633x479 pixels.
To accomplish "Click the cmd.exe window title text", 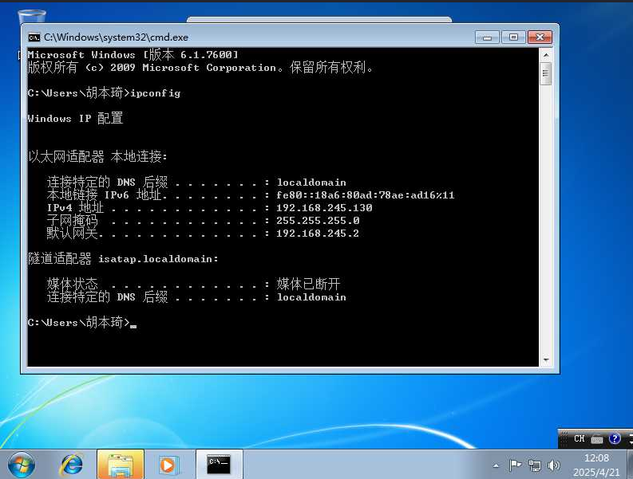I will pyautogui.click(x=117, y=37).
